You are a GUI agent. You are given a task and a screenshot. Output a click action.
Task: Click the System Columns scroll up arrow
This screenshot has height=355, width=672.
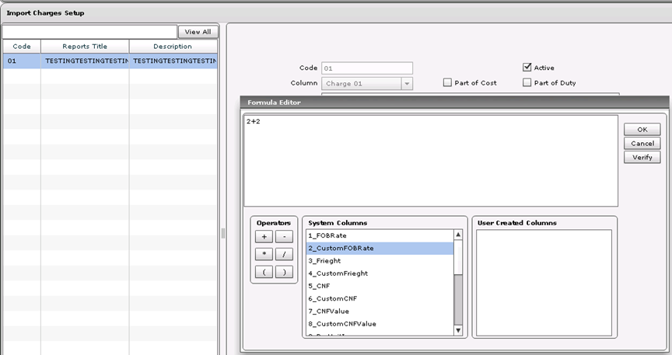pos(458,235)
